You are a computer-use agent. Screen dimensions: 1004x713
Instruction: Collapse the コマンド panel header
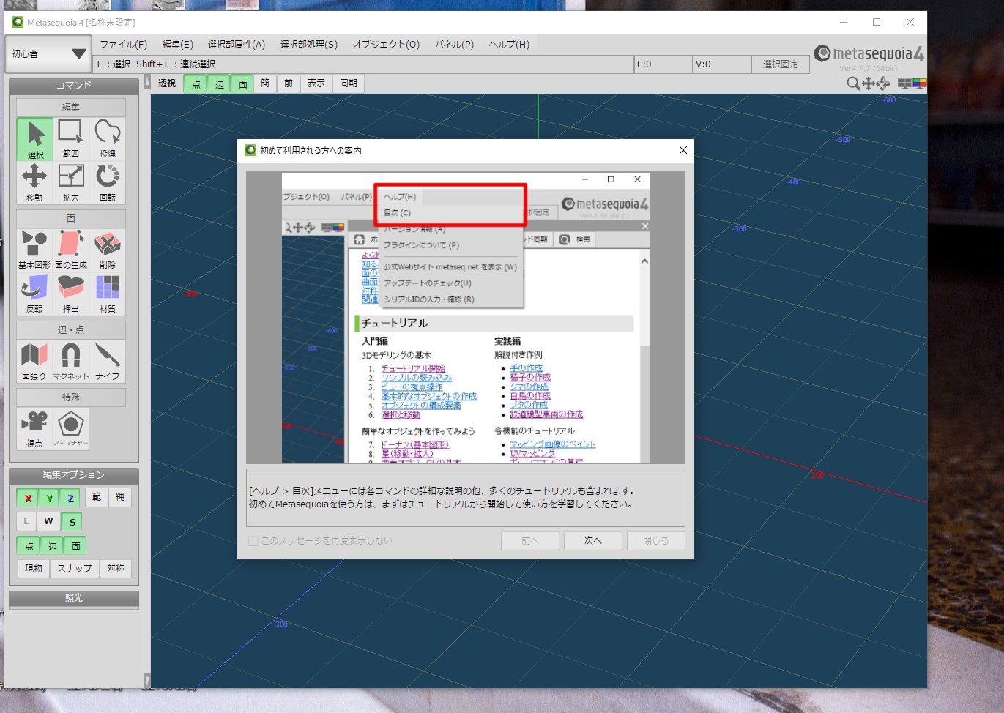pyautogui.click(x=74, y=86)
